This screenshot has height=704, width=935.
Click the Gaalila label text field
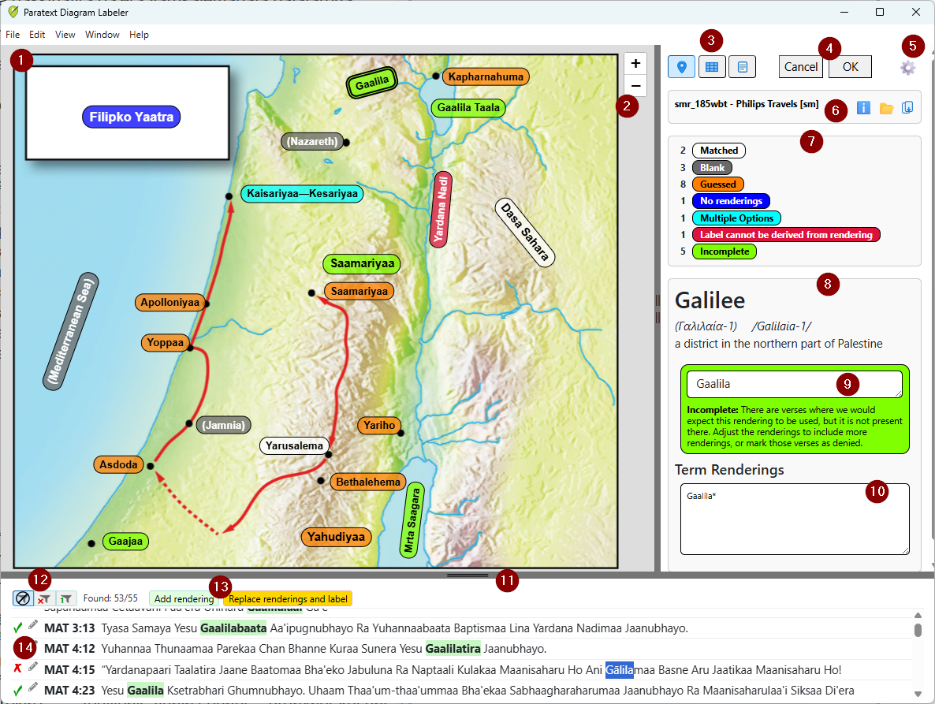pos(794,384)
